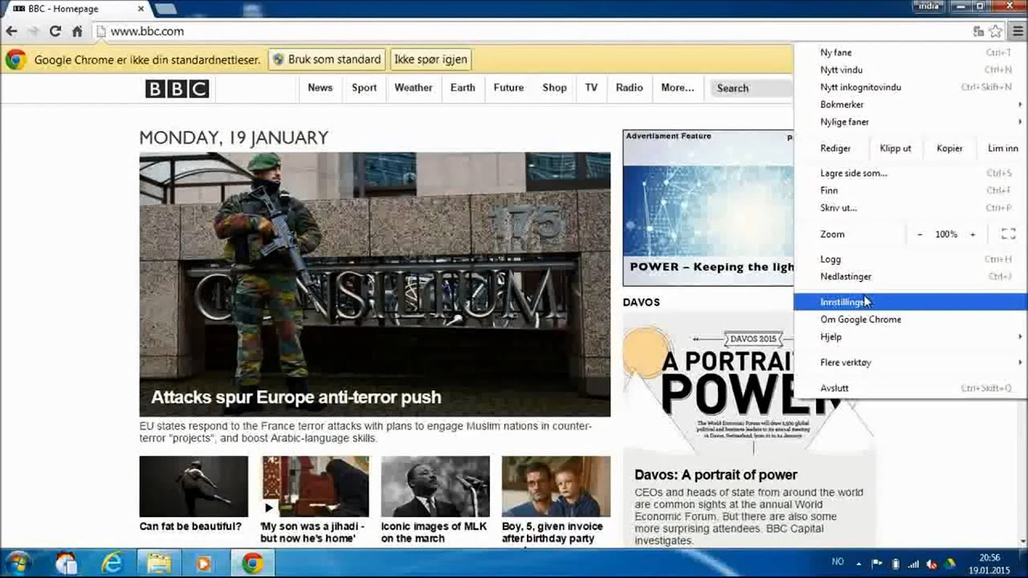1028x578 pixels.
Task: Click 'Ikke spør igjen' button
Action: [430, 59]
